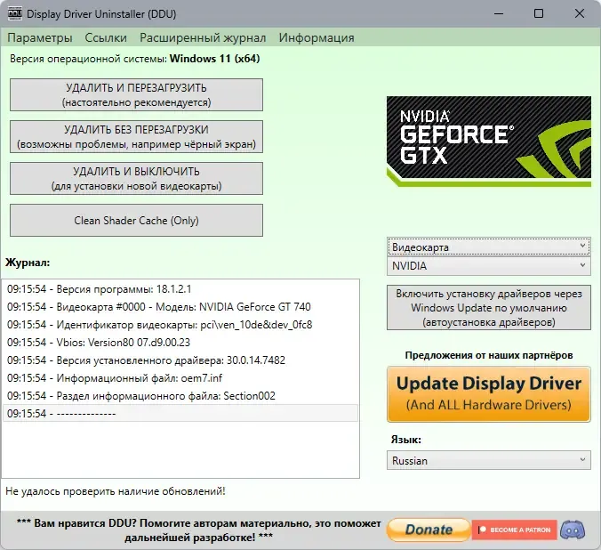Viewport: 601px width, 550px height.
Task: Click the Windows 11 (x64) OS version text
Action: (x=214, y=59)
